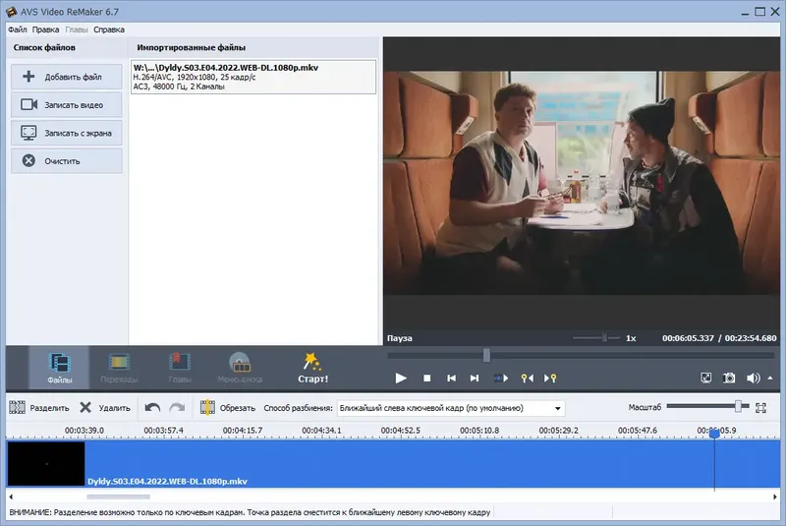The image size is (786, 526).
Task: Switch to the Главы tab icon
Action: [180, 362]
